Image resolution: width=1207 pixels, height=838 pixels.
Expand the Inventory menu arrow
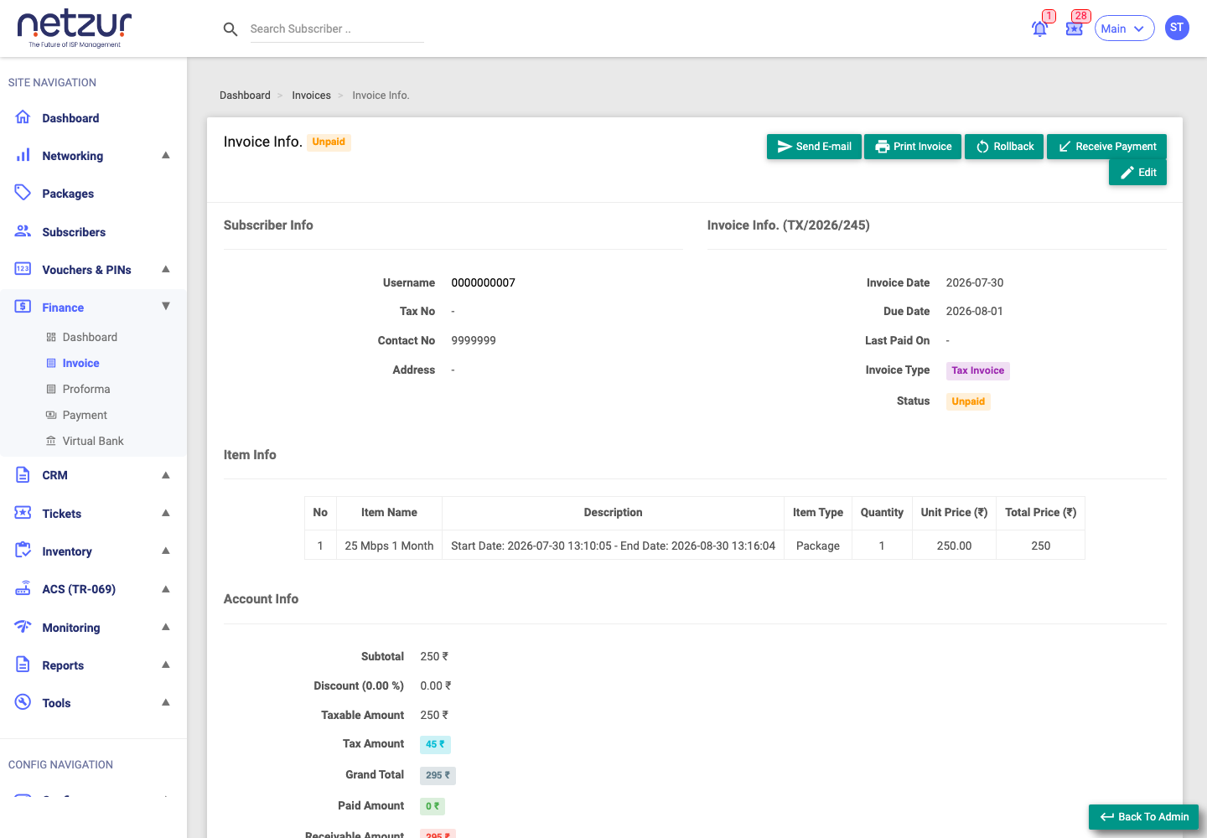pos(166,551)
